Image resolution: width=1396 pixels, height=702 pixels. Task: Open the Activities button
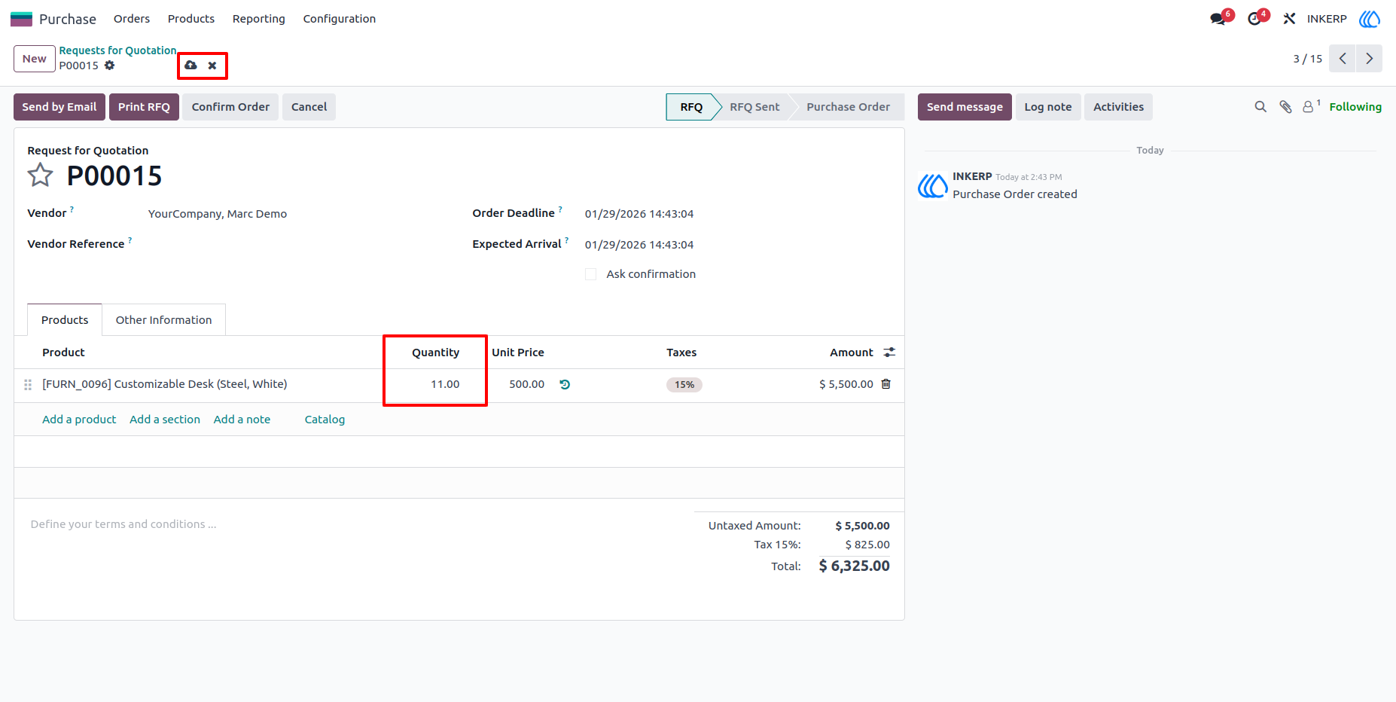(1118, 107)
